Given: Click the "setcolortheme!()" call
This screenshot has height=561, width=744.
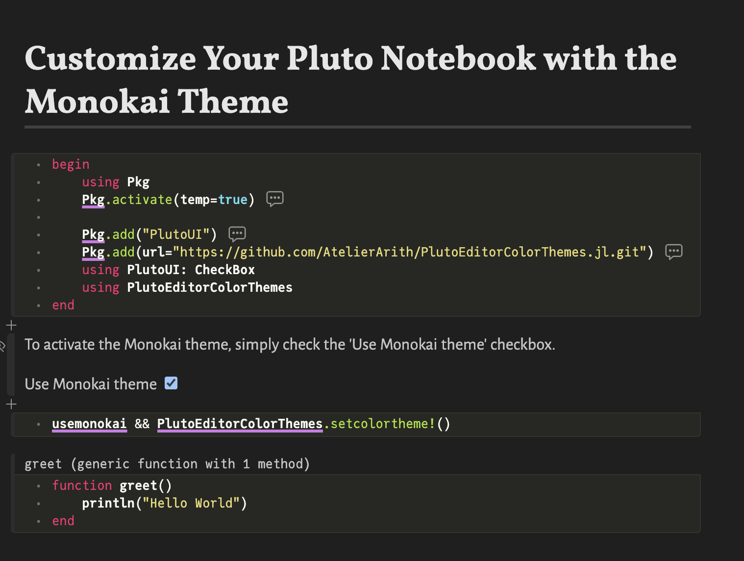Looking at the screenshot, I should tap(390, 424).
